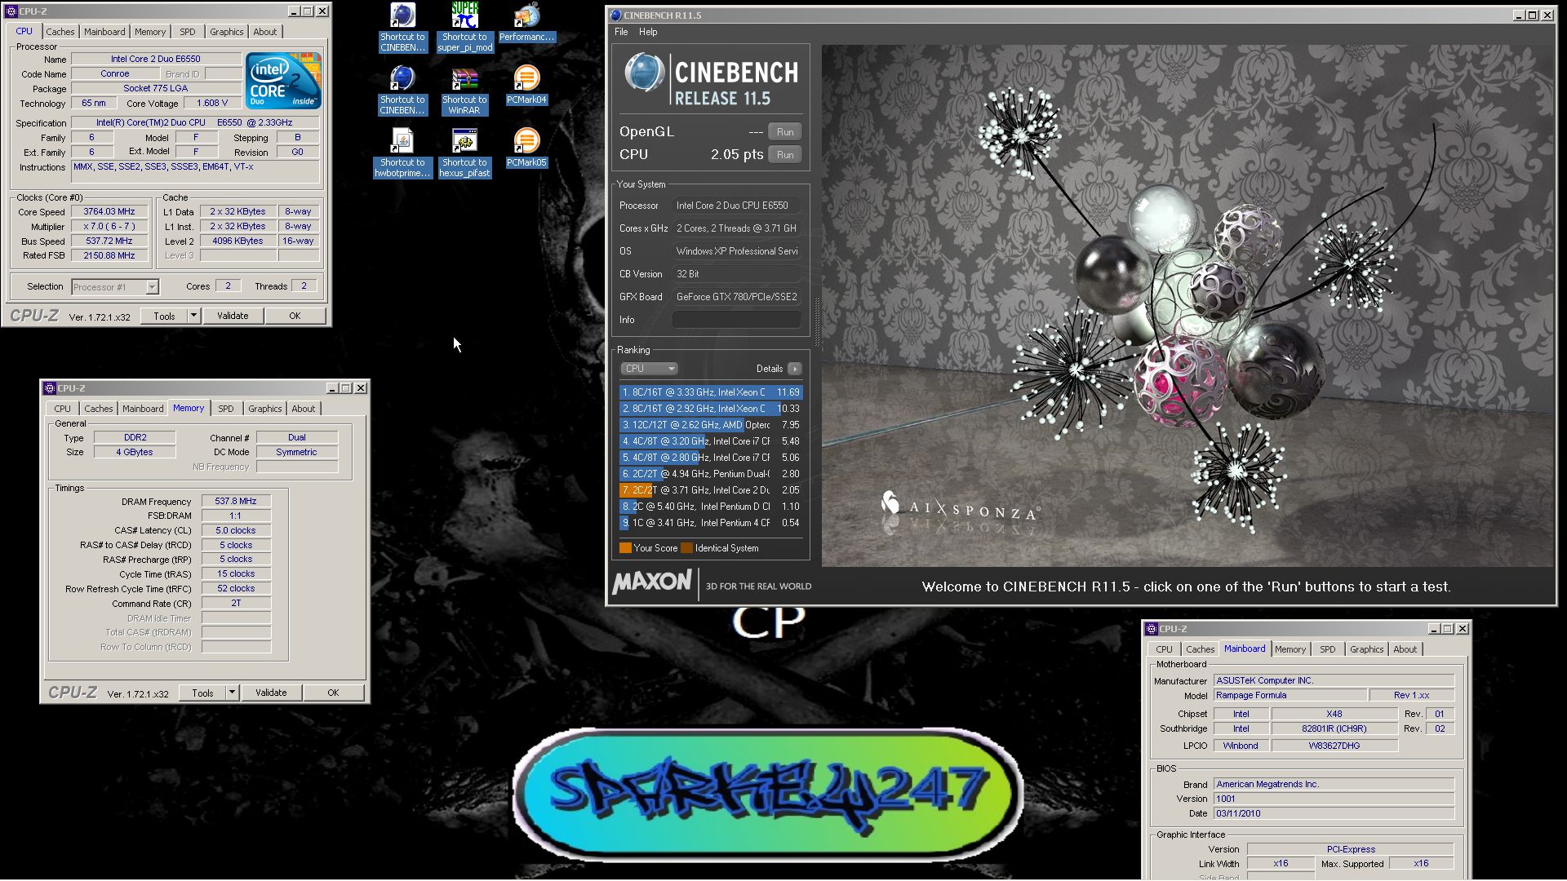1567x881 pixels.
Task: Click DRAM Frequency value 537.8 MHz
Action: click(x=236, y=501)
